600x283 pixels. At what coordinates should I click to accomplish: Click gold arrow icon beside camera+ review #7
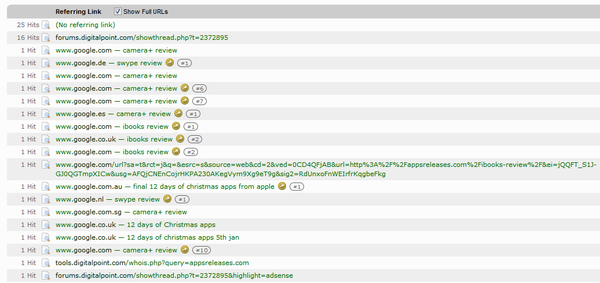pyautogui.click(x=184, y=100)
